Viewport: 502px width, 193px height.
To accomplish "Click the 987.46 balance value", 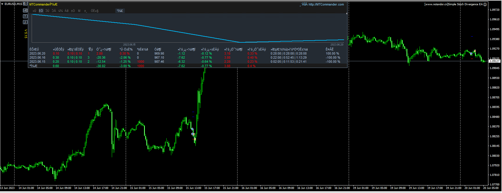I will pos(159,62).
